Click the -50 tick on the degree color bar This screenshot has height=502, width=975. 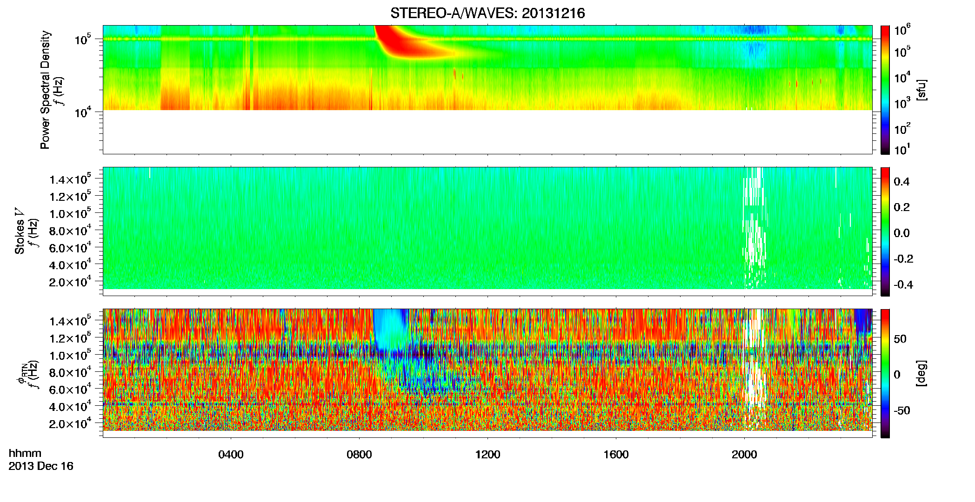tap(902, 411)
